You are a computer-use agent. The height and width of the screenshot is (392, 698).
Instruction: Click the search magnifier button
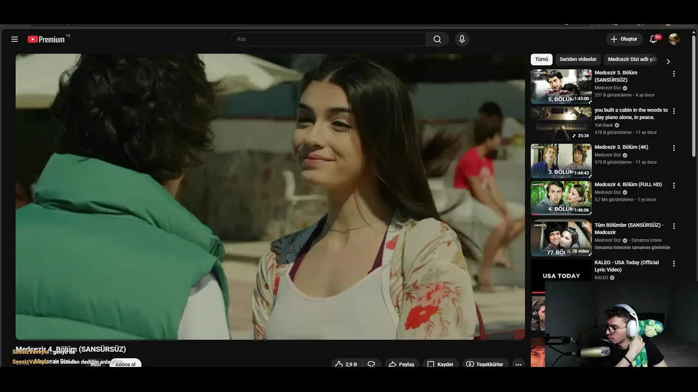[437, 39]
